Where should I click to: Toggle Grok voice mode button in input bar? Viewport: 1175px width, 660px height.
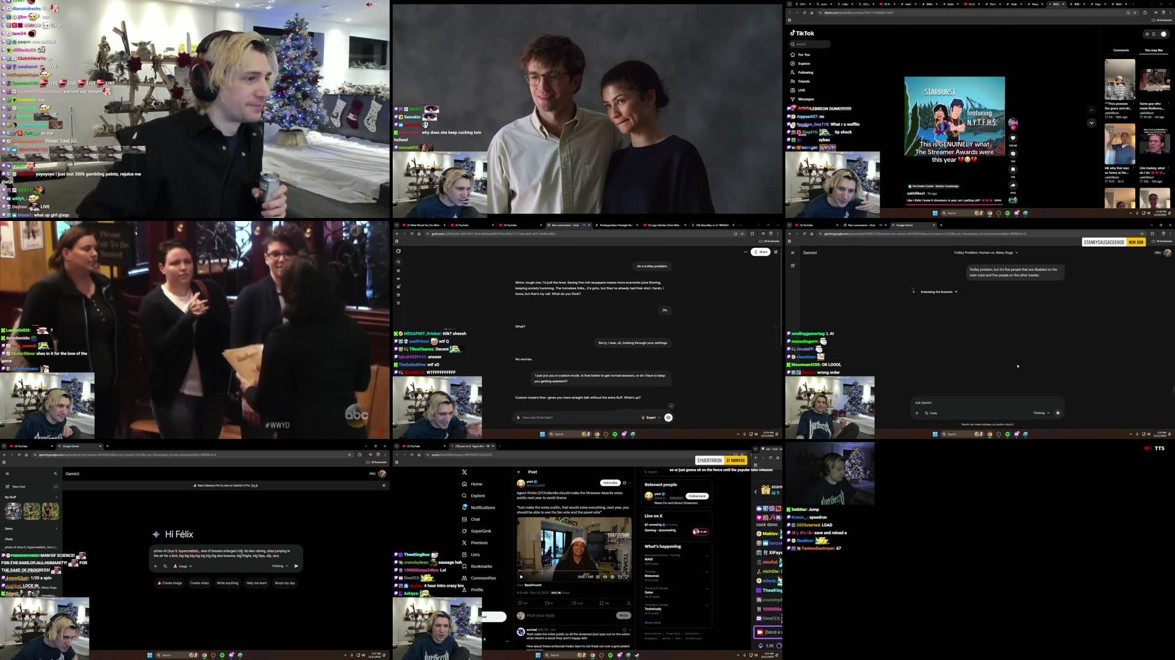668,417
